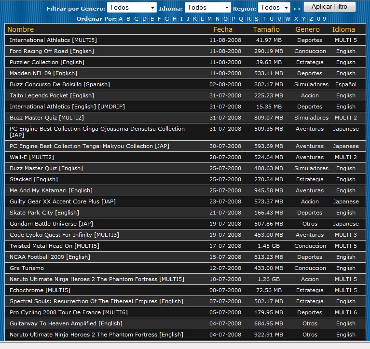This screenshot has width=370, height=349.
Task: Open Spectral Souls Resurrection Of Ethereal Empires
Action: [96, 301]
